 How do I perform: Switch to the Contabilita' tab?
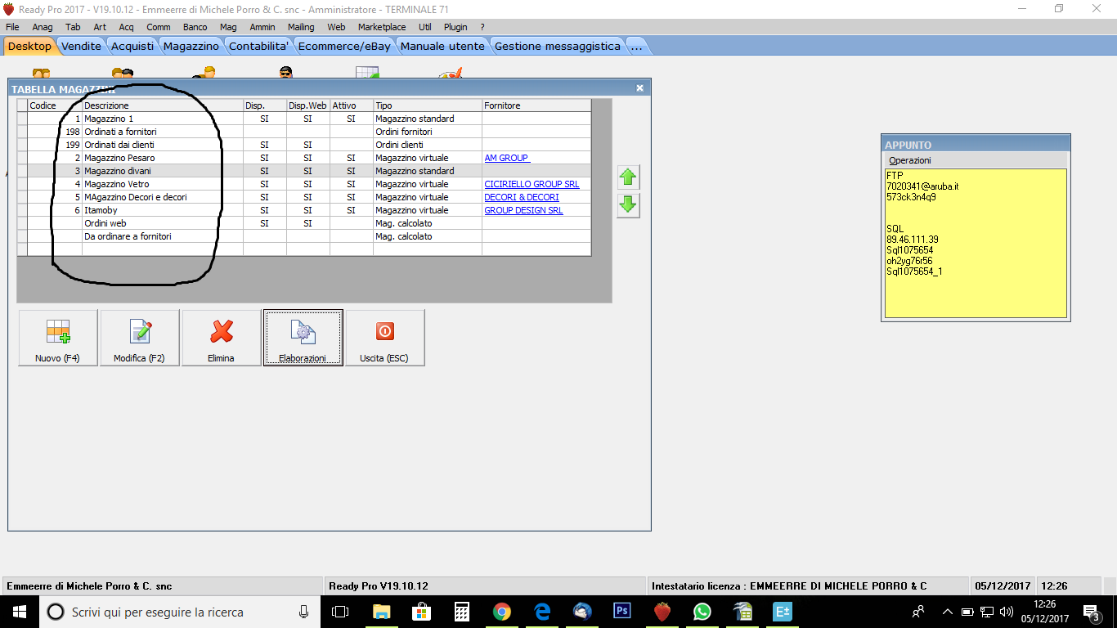point(258,46)
